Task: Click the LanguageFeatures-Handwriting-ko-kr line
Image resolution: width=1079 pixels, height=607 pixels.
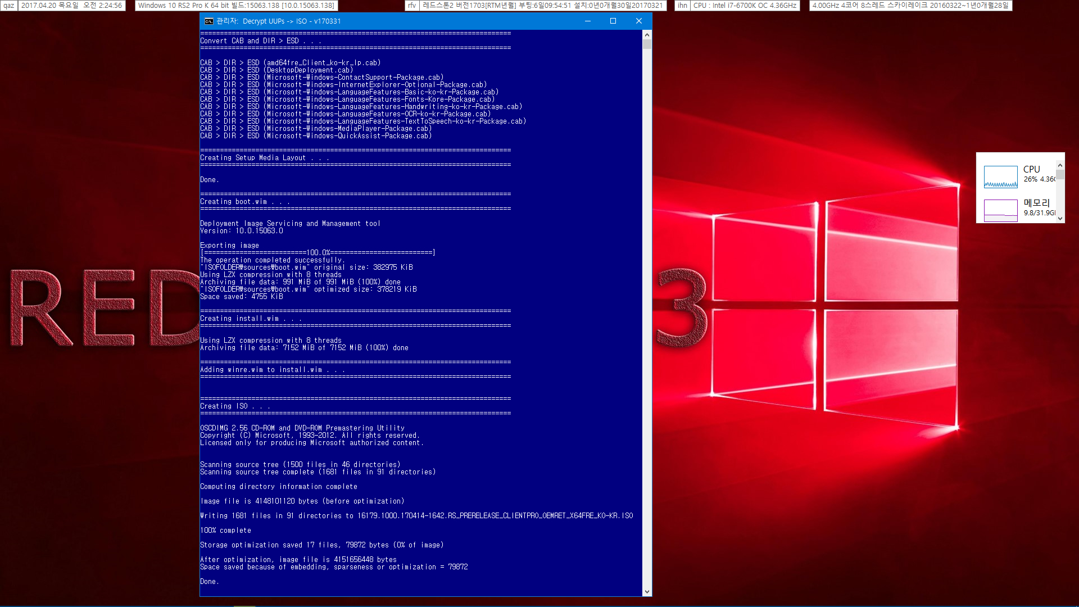Action: click(x=361, y=107)
